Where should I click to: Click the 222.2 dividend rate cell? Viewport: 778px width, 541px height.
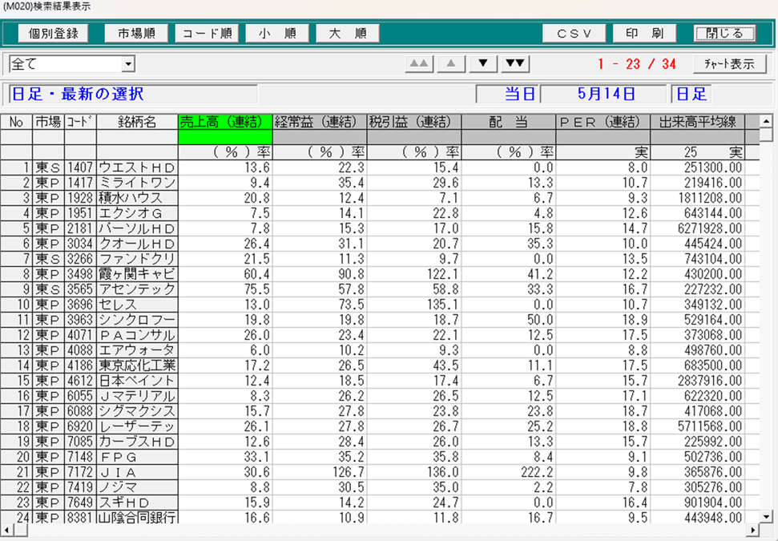tap(509, 472)
